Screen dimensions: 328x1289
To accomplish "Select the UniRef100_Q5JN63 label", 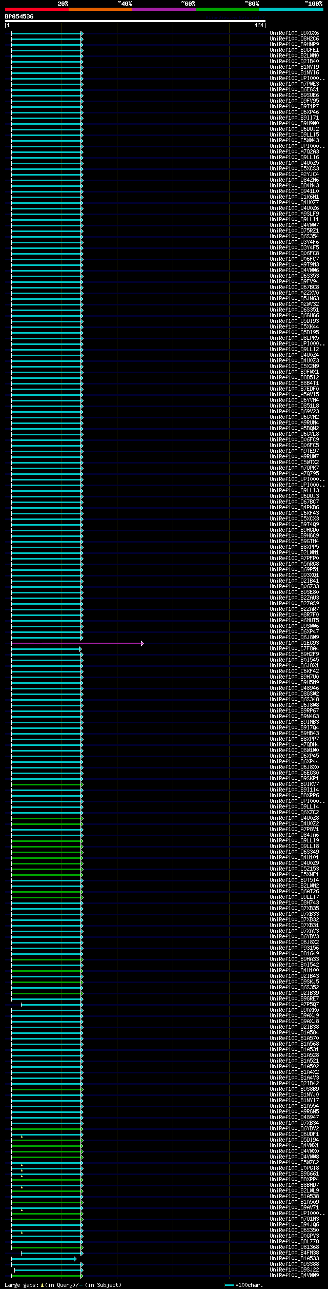I will [x=294, y=299].
